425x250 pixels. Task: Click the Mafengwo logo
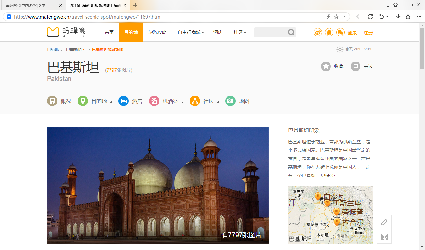pyautogui.click(x=66, y=32)
